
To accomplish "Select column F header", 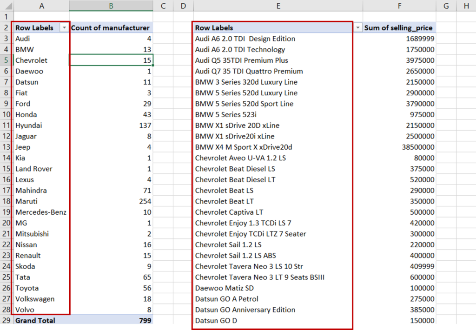I will click(399, 6).
